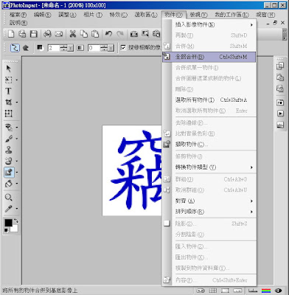
Task: Open Crop tool flyout arrow
Action: 17,102
